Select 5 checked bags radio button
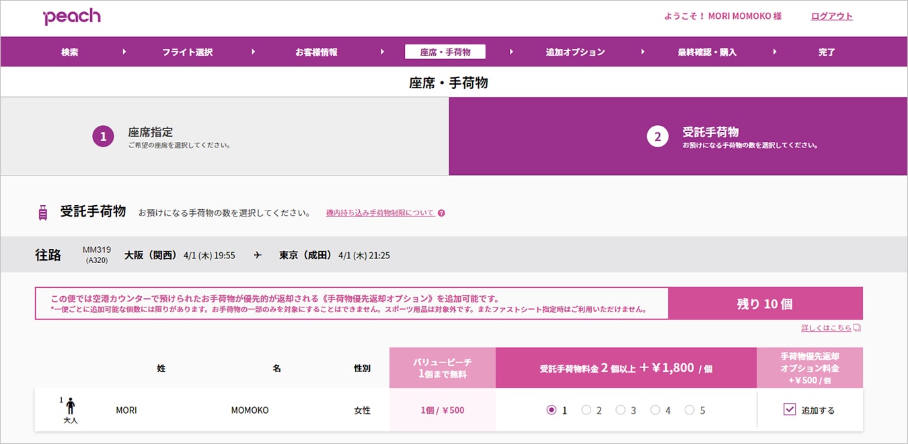Image resolution: width=908 pixels, height=444 pixels. 689,410
